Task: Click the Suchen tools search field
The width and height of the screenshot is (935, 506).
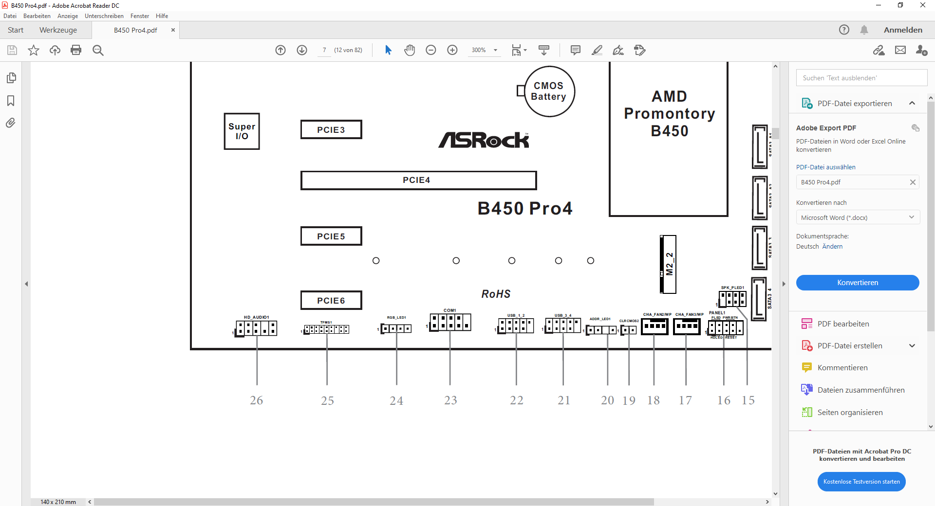Action: [861, 78]
